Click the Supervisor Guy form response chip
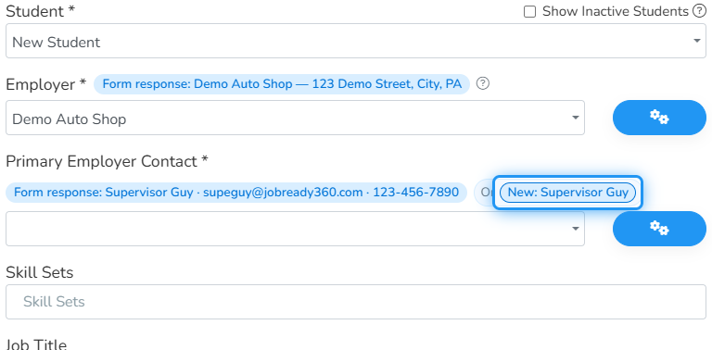 [236, 193]
